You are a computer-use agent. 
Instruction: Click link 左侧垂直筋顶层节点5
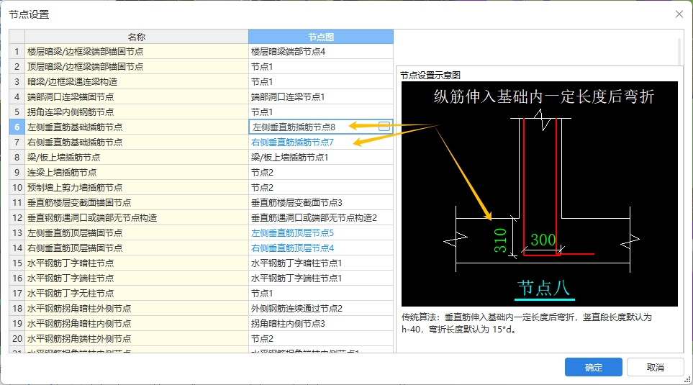[293, 233]
